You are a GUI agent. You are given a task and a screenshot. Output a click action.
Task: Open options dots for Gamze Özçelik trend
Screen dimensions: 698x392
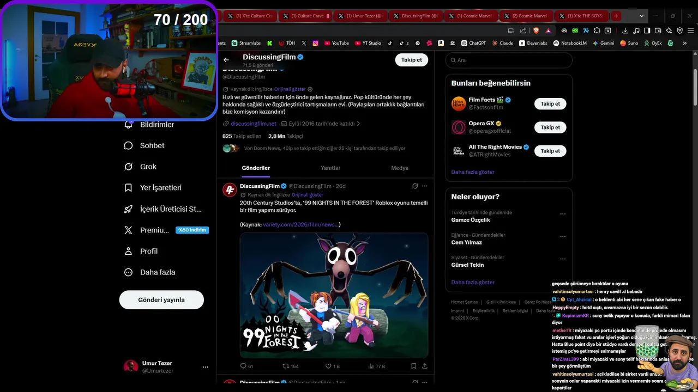click(x=563, y=214)
